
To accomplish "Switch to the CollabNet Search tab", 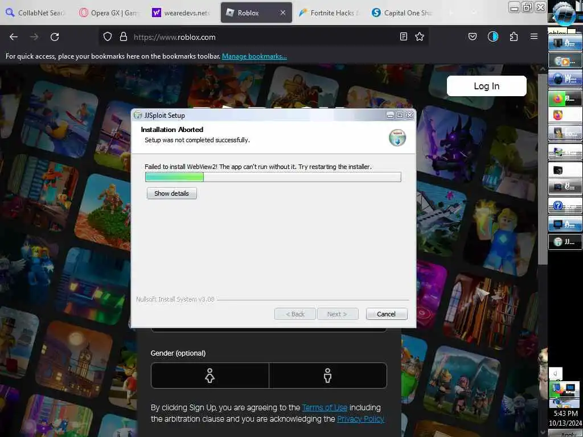I will (x=35, y=13).
